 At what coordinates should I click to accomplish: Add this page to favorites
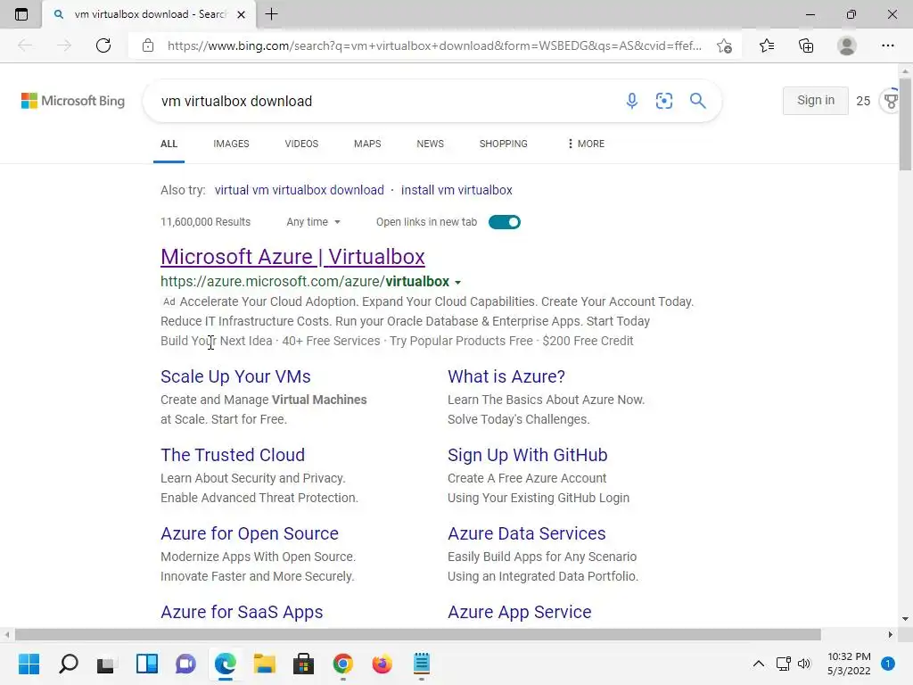pyautogui.click(x=724, y=45)
